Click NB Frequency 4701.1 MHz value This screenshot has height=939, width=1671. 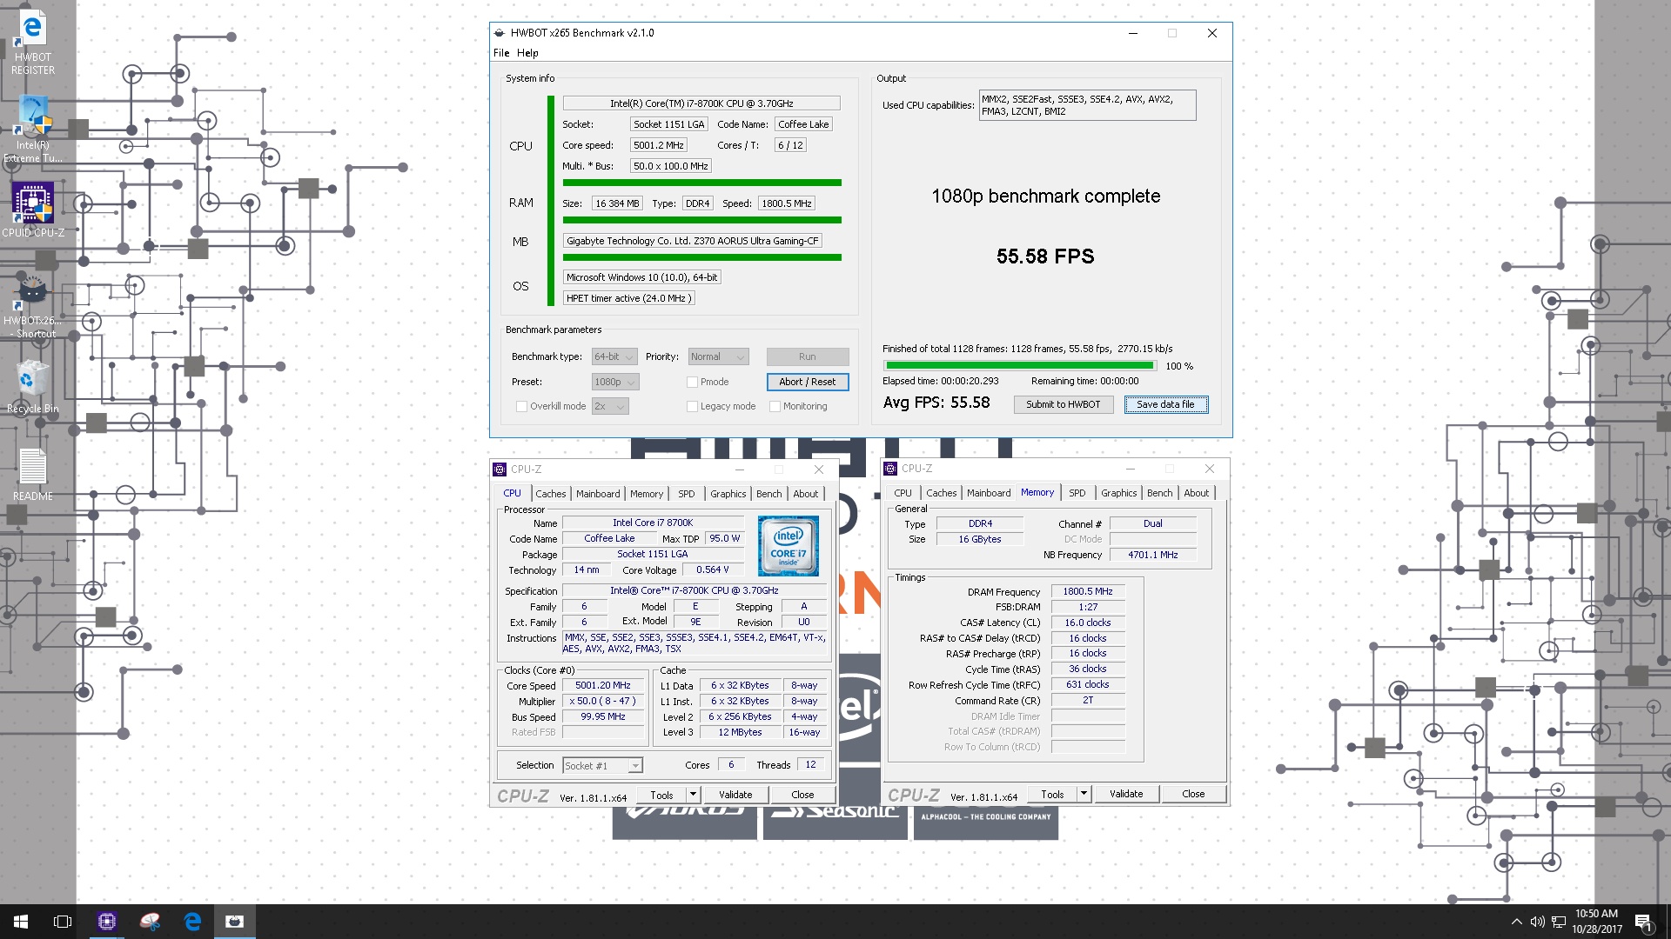pos(1153,555)
